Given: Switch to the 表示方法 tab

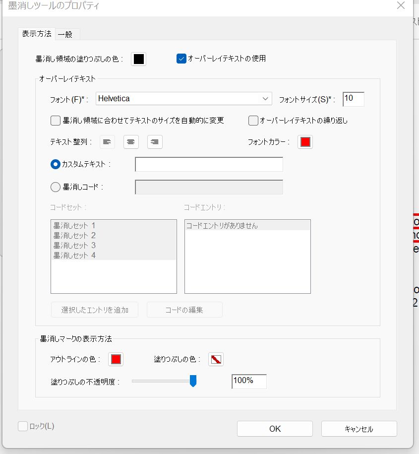Looking at the screenshot, I should (x=37, y=34).
